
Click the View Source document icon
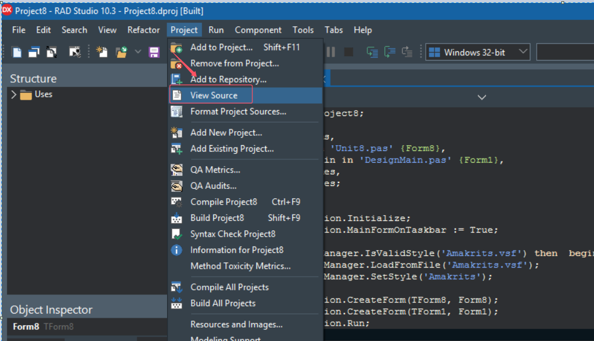pyautogui.click(x=177, y=95)
